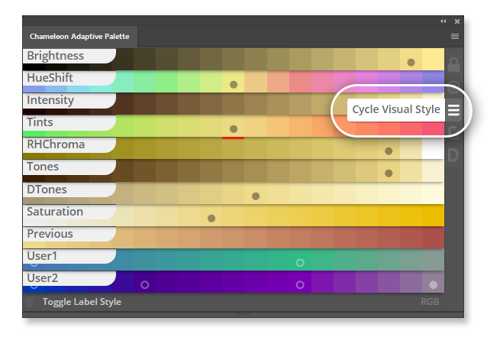
Task: Click the Cycle Visual Style icon
Action: (x=453, y=110)
